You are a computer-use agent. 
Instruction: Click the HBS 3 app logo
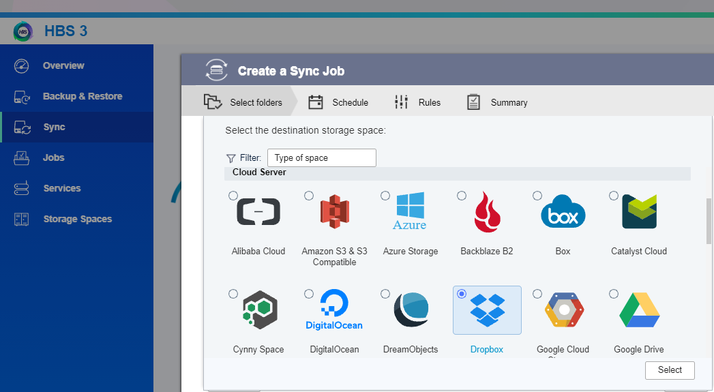(23, 31)
